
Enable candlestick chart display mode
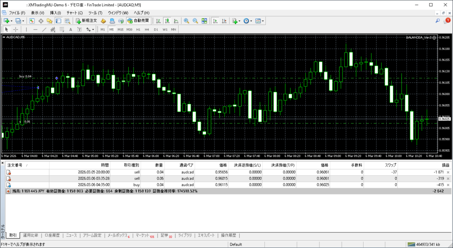coord(168,21)
